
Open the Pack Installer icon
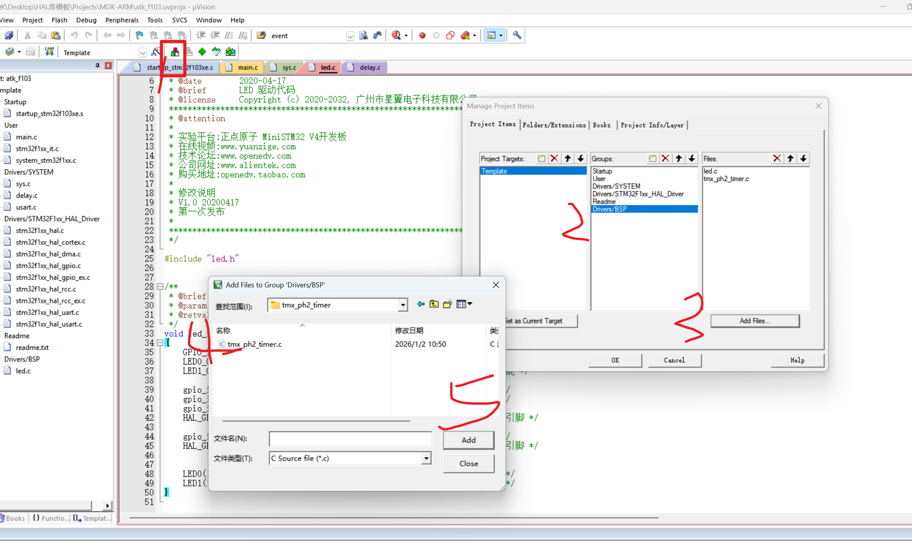pyautogui.click(x=231, y=52)
